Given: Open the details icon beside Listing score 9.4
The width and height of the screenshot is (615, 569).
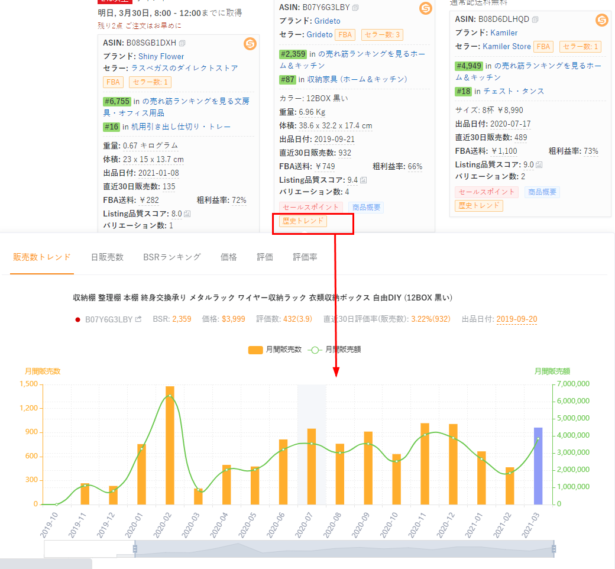Looking at the screenshot, I should tap(363, 180).
